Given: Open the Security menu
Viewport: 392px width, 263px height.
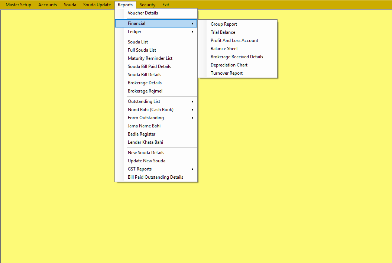Looking at the screenshot, I should (x=148, y=5).
